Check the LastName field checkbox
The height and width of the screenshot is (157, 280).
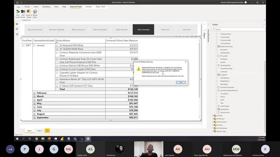pyautogui.click(x=217, y=72)
